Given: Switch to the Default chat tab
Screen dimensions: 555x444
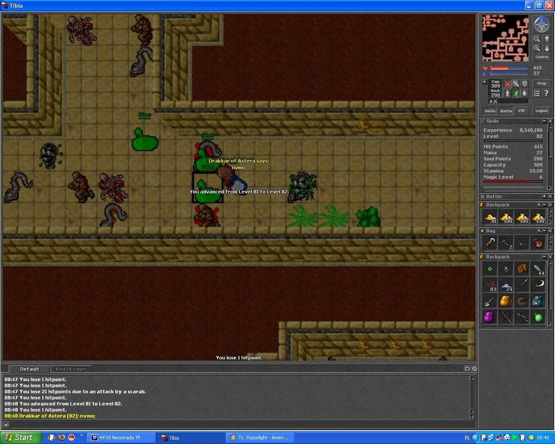Looking at the screenshot, I should (x=29, y=369).
